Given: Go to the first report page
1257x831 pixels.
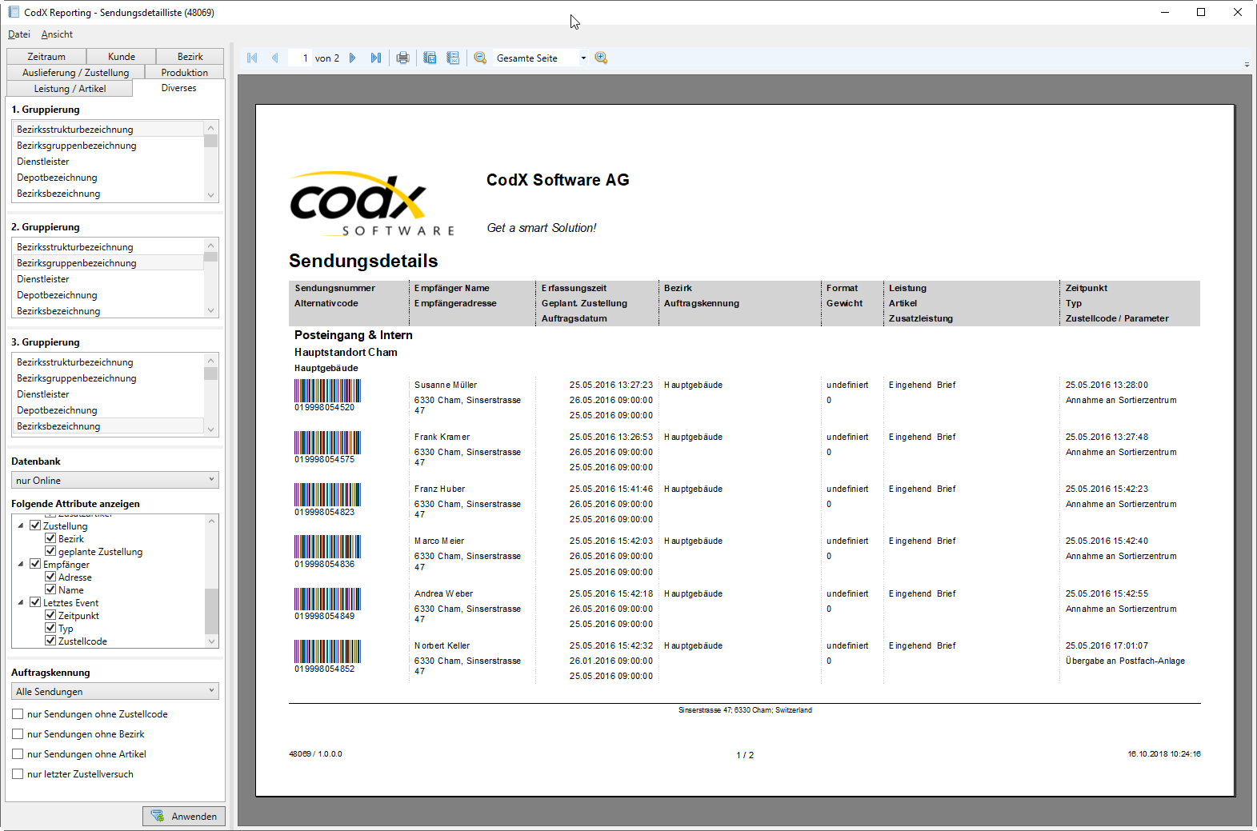Looking at the screenshot, I should (253, 58).
